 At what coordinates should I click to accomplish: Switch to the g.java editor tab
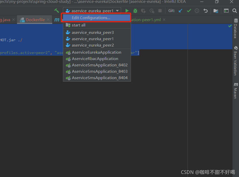pos(5,20)
